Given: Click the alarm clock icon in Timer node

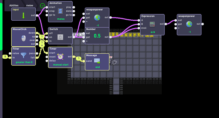Looking at the screenshot, I should point(60,57).
